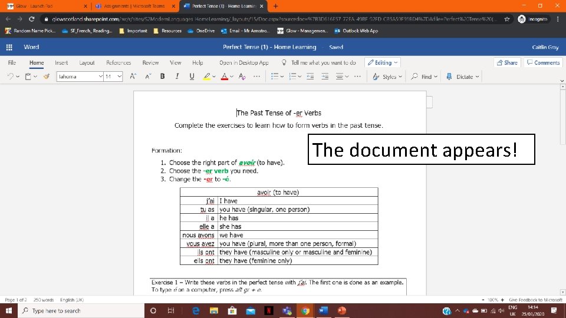Click the 250 words count
The image size is (566, 318).
pos(44,300)
